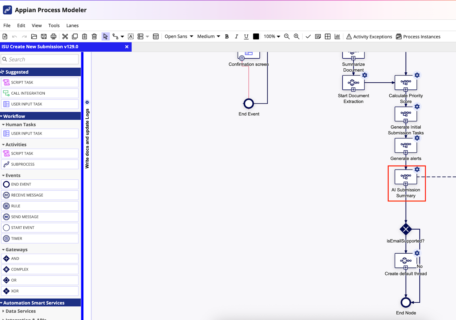
Task: Open the lane settings gear icon
Action: coord(87,102)
